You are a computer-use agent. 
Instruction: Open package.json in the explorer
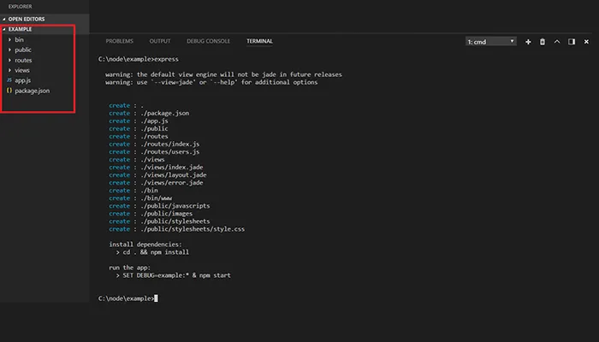(33, 91)
